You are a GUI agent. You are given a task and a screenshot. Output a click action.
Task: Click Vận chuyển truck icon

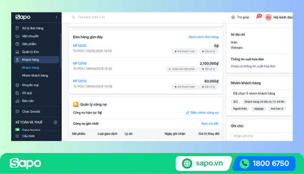[17, 36]
